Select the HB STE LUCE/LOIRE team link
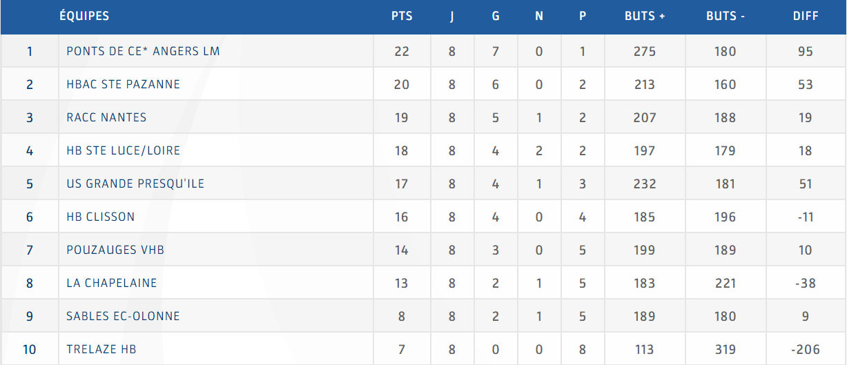The height and width of the screenshot is (365, 847). coord(123,150)
